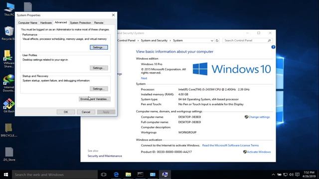The image size is (319, 179).
Task: Click the Windows Start button
Action: coord(6,175)
